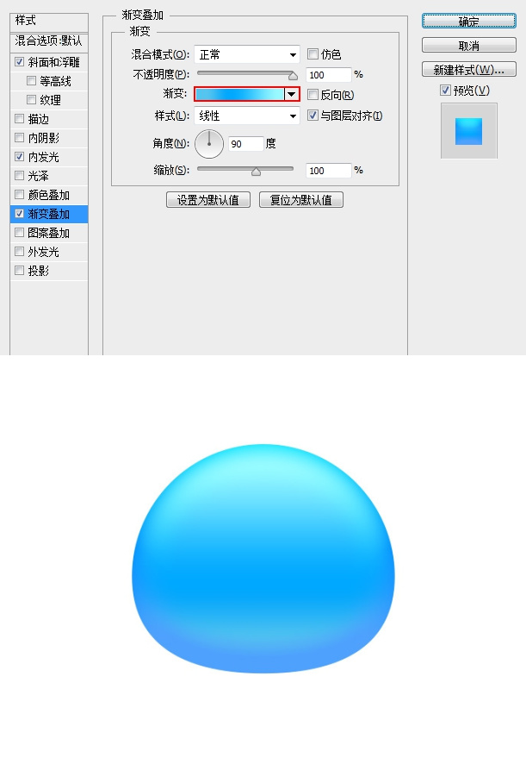Open the gradient picker arrow
The width and height of the screenshot is (526, 776).
click(x=292, y=94)
